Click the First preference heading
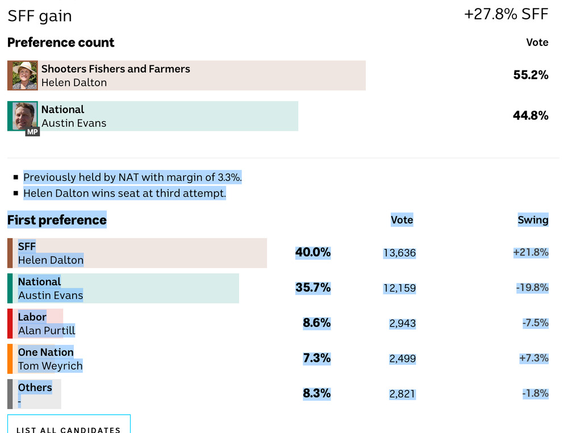This screenshot has width=568, height=433. pos(57,220)
